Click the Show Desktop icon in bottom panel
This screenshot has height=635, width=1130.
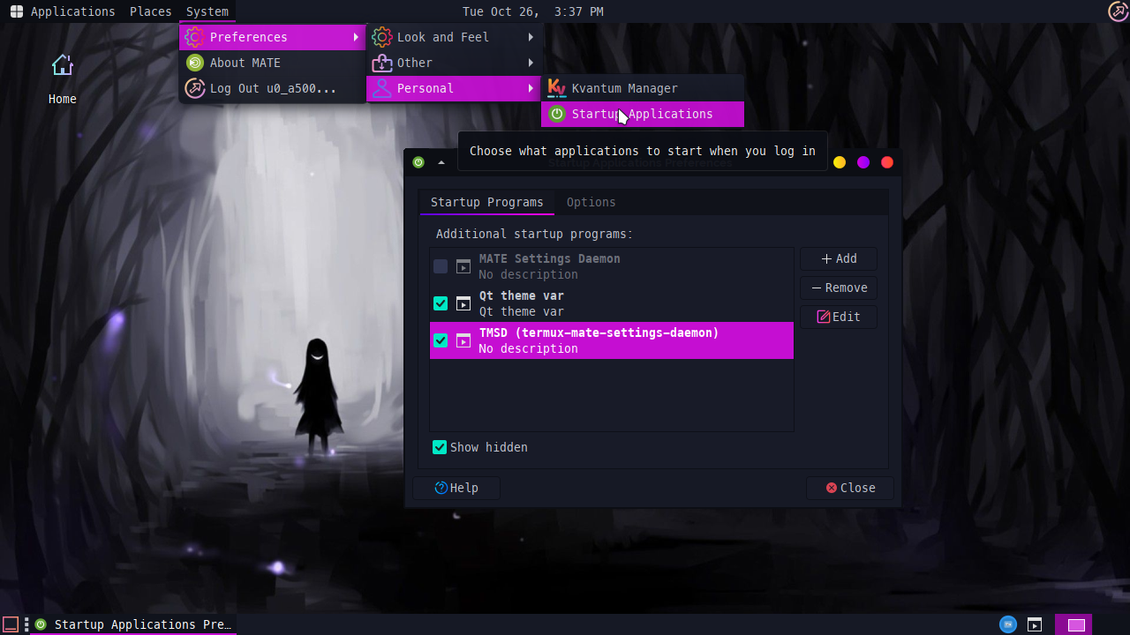point(11,624)
